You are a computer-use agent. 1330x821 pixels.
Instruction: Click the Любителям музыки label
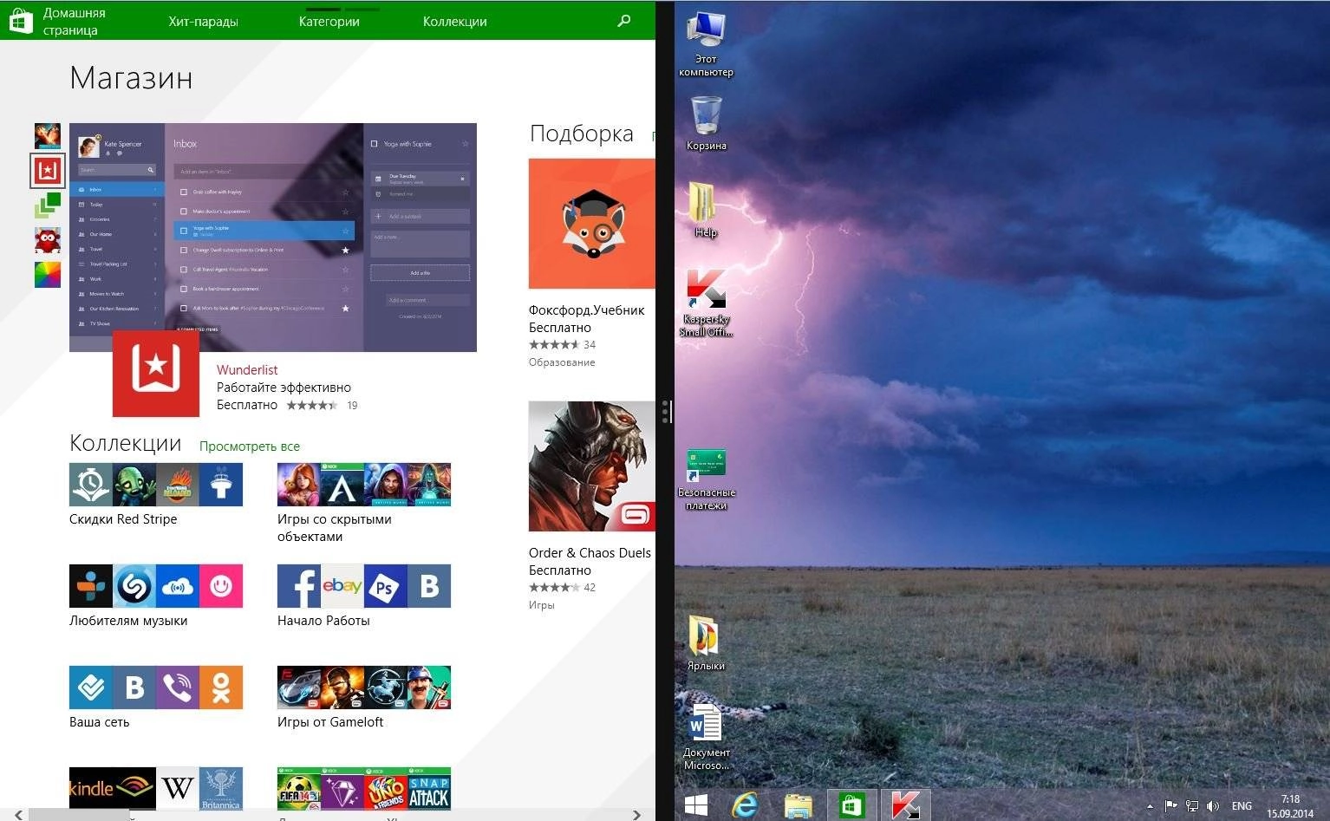pos(128,621)
